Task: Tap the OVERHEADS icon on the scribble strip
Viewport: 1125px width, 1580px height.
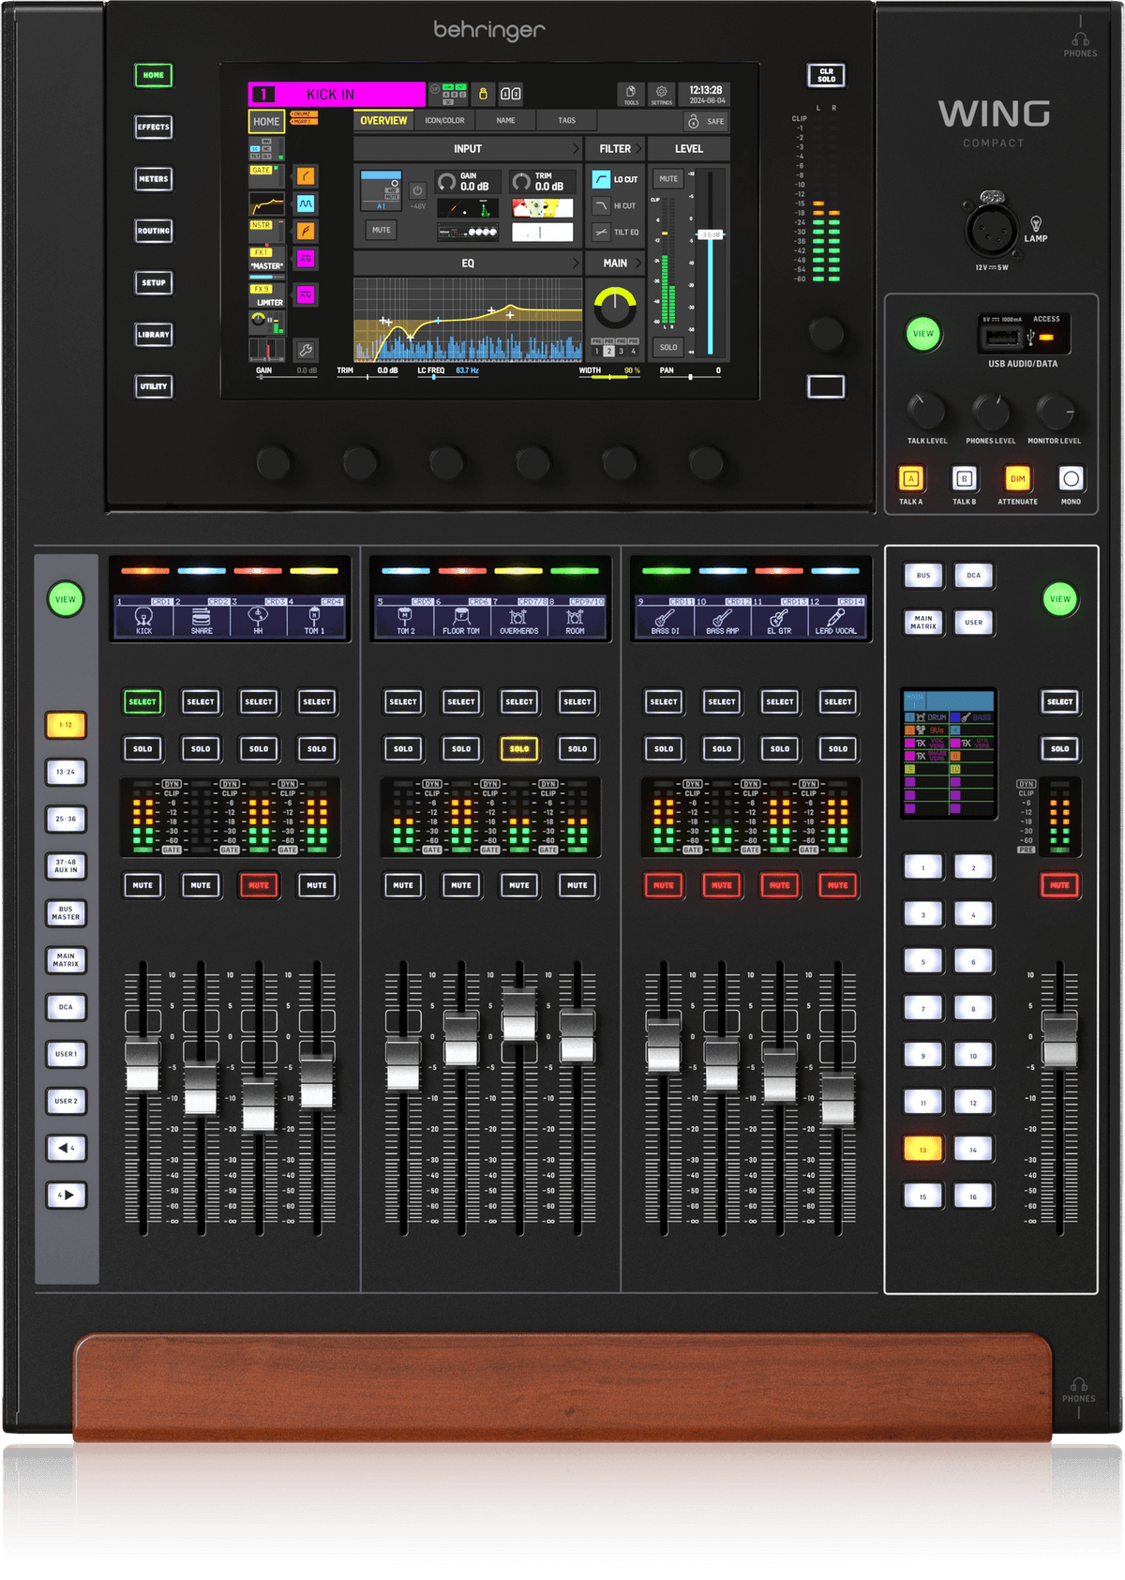Action: tap(517, 616)
